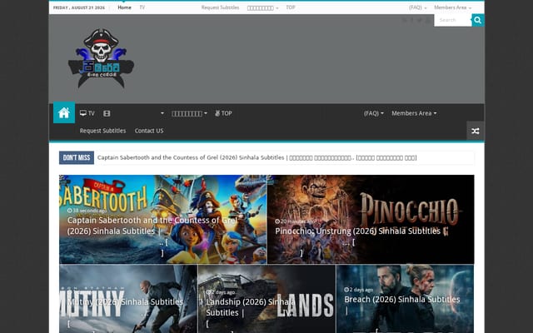Open Pinocchio: Unstrung Sinhala Subtitles featured post
533x333 pixels.
pos(357,231)
